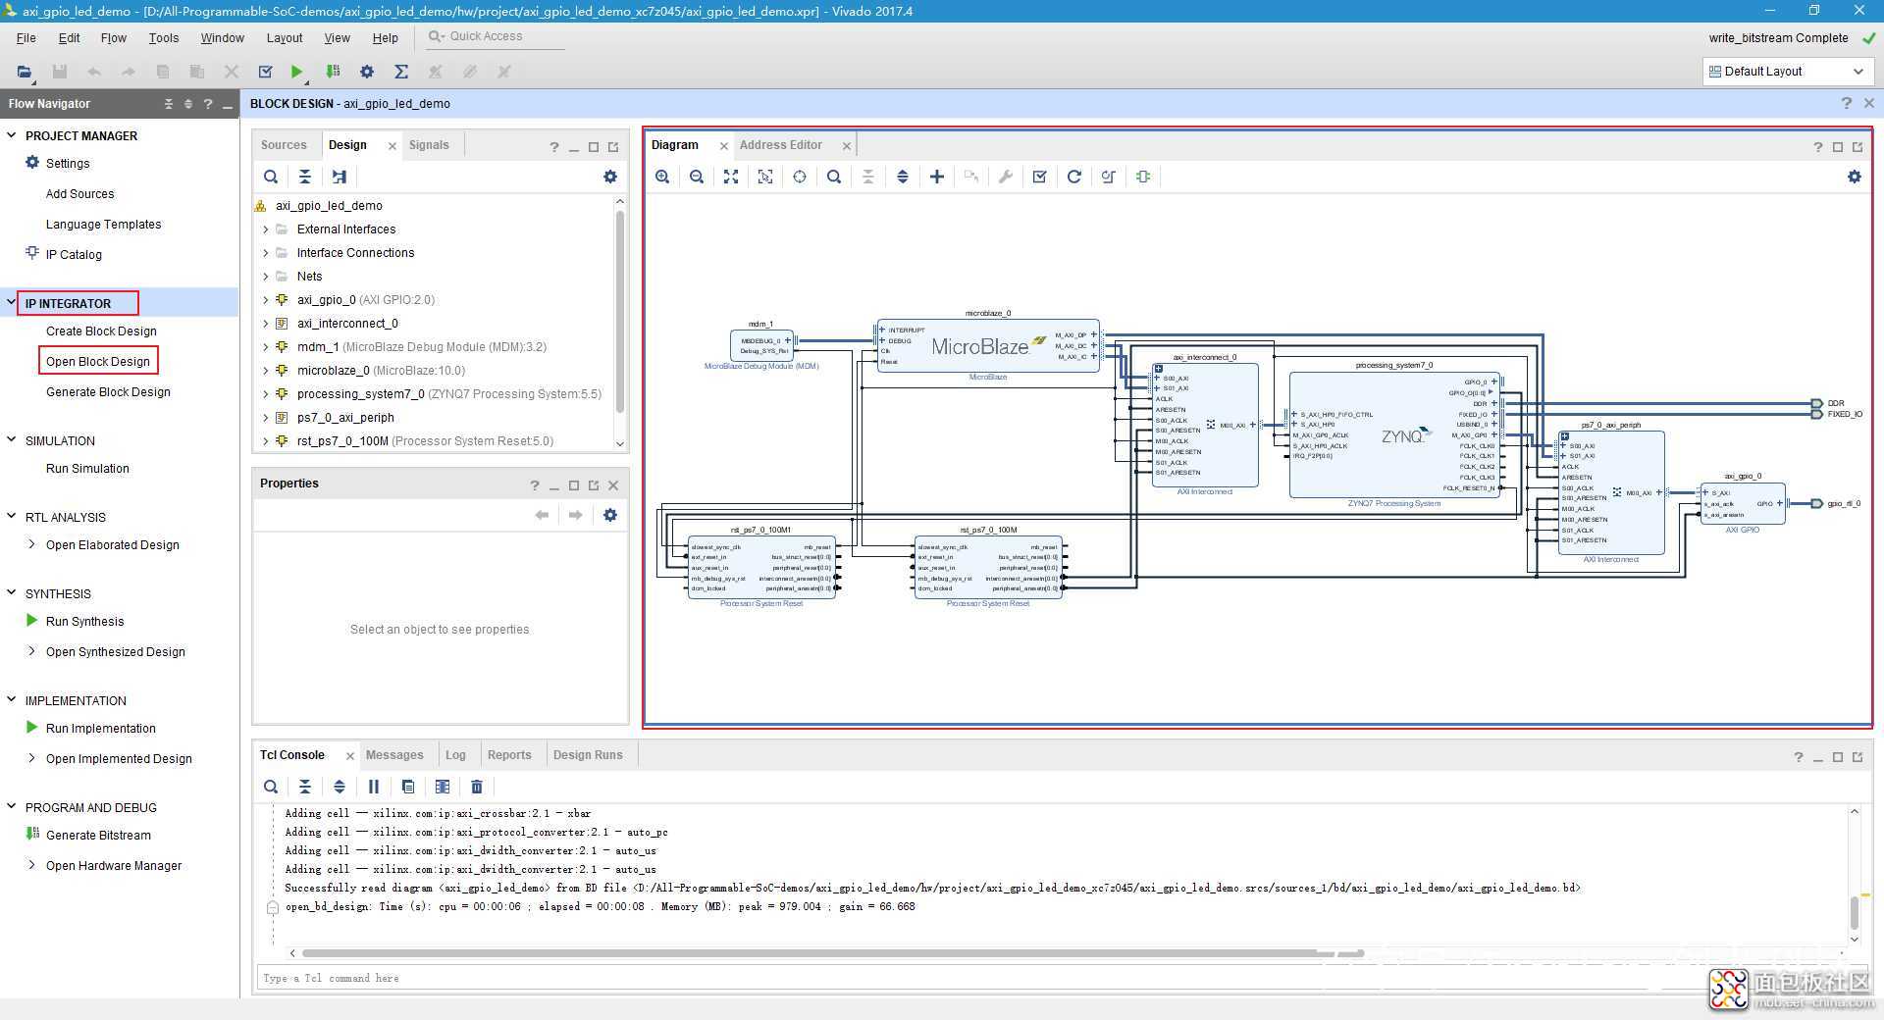Expand External Interfaces tree node
Screen dimensions: 1884x1020
(265, 229)
